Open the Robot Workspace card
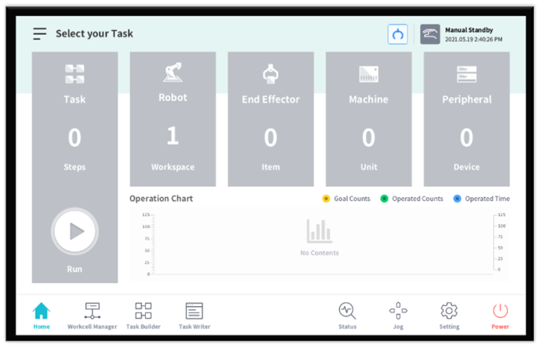 pos(173,118)
